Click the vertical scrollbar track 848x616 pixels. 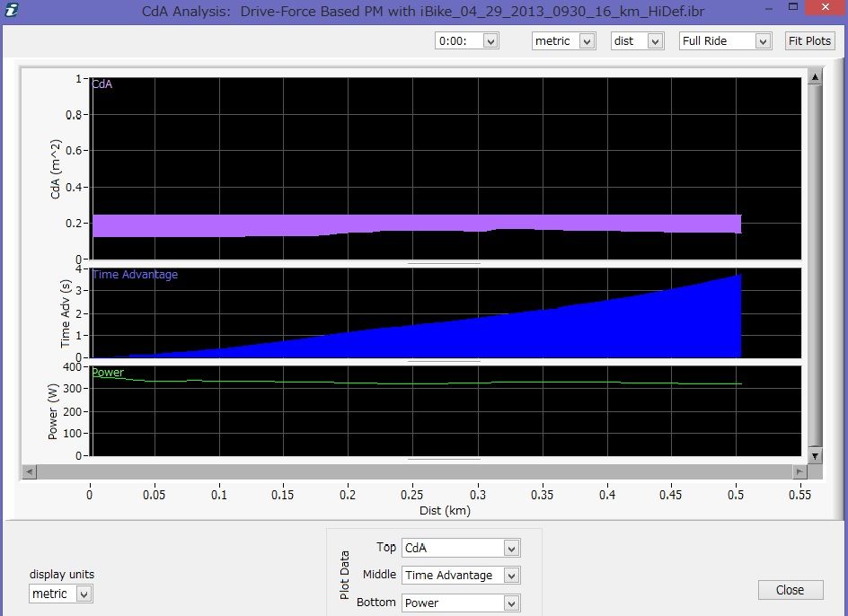pyautogui.click(x=815, y=266)
